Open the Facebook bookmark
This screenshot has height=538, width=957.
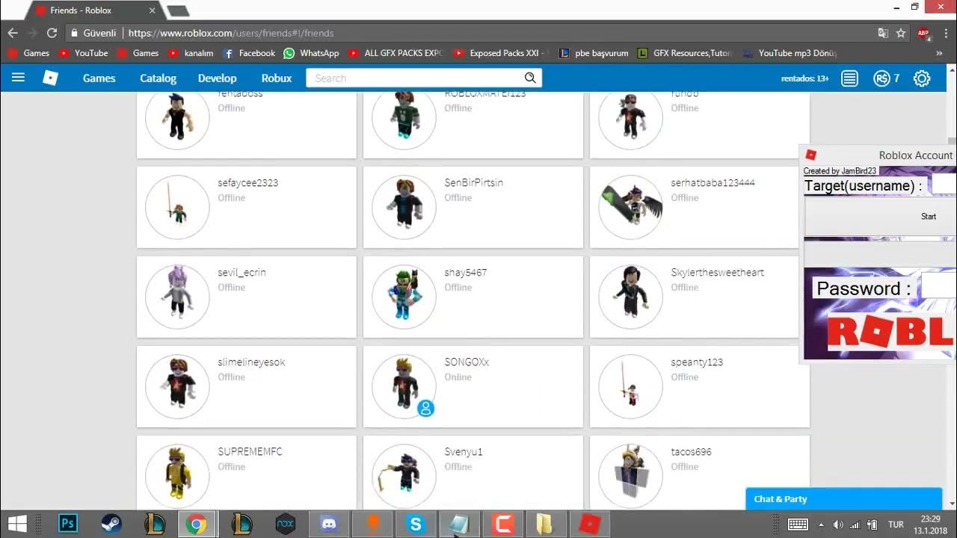(250, 53)
